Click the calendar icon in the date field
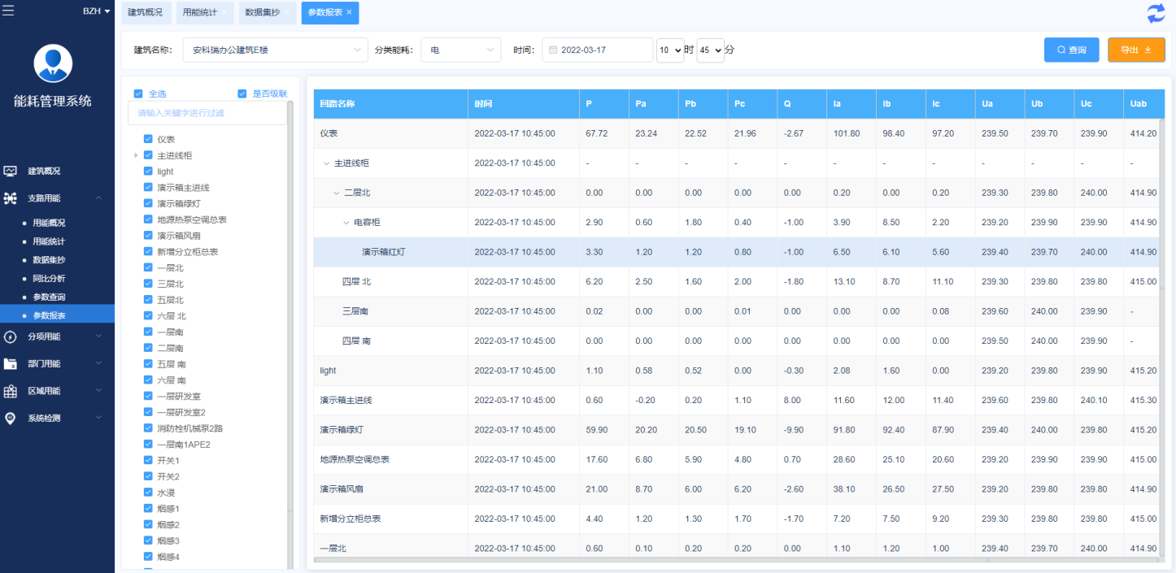1176x573 pixels. [553, 50]
